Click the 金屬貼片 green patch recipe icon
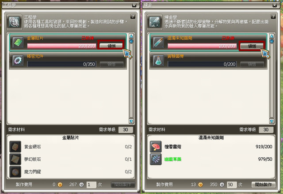 point(18,43)
